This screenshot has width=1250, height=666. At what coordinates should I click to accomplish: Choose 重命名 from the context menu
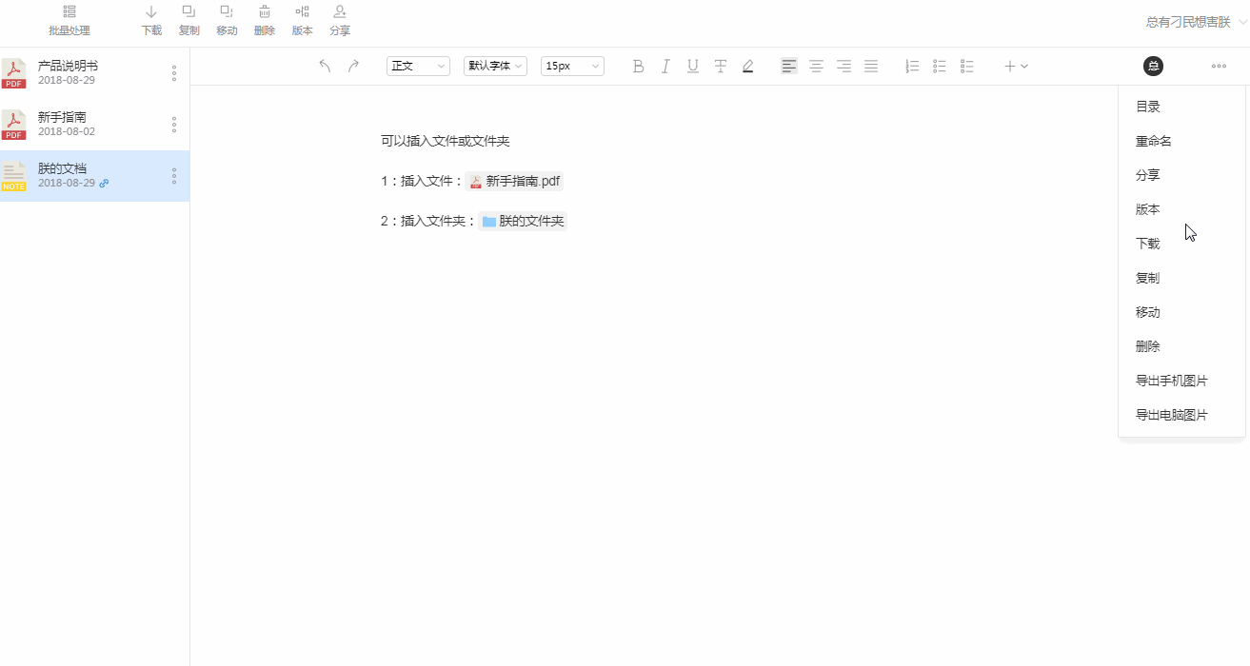[x=1151, y=140]
